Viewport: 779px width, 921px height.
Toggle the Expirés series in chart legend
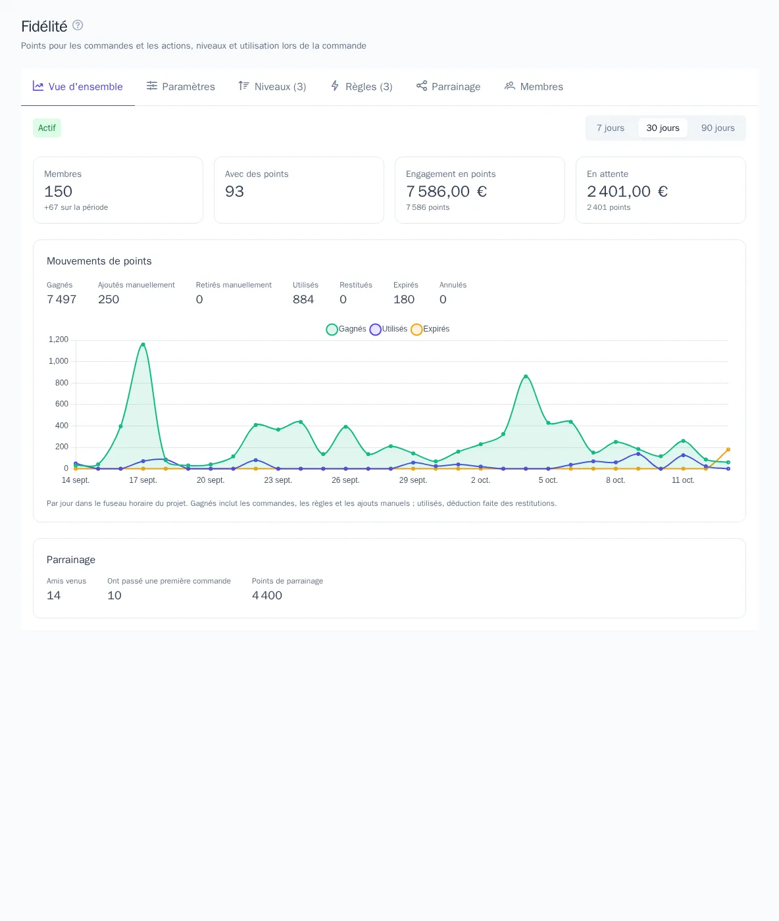tap(430, 329)
